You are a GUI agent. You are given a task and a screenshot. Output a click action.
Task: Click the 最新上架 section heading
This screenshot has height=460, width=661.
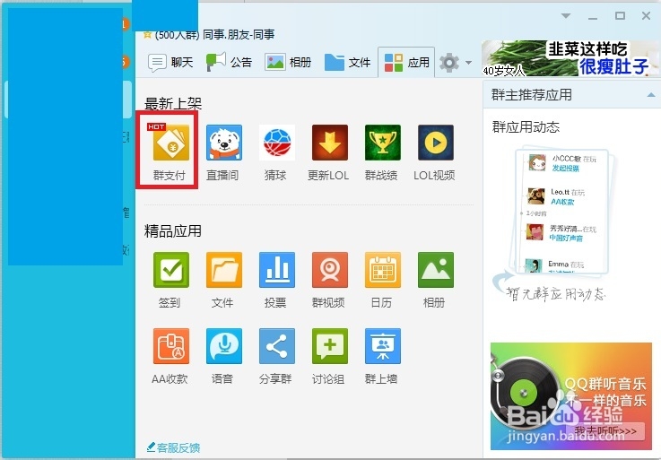point(173,103)
